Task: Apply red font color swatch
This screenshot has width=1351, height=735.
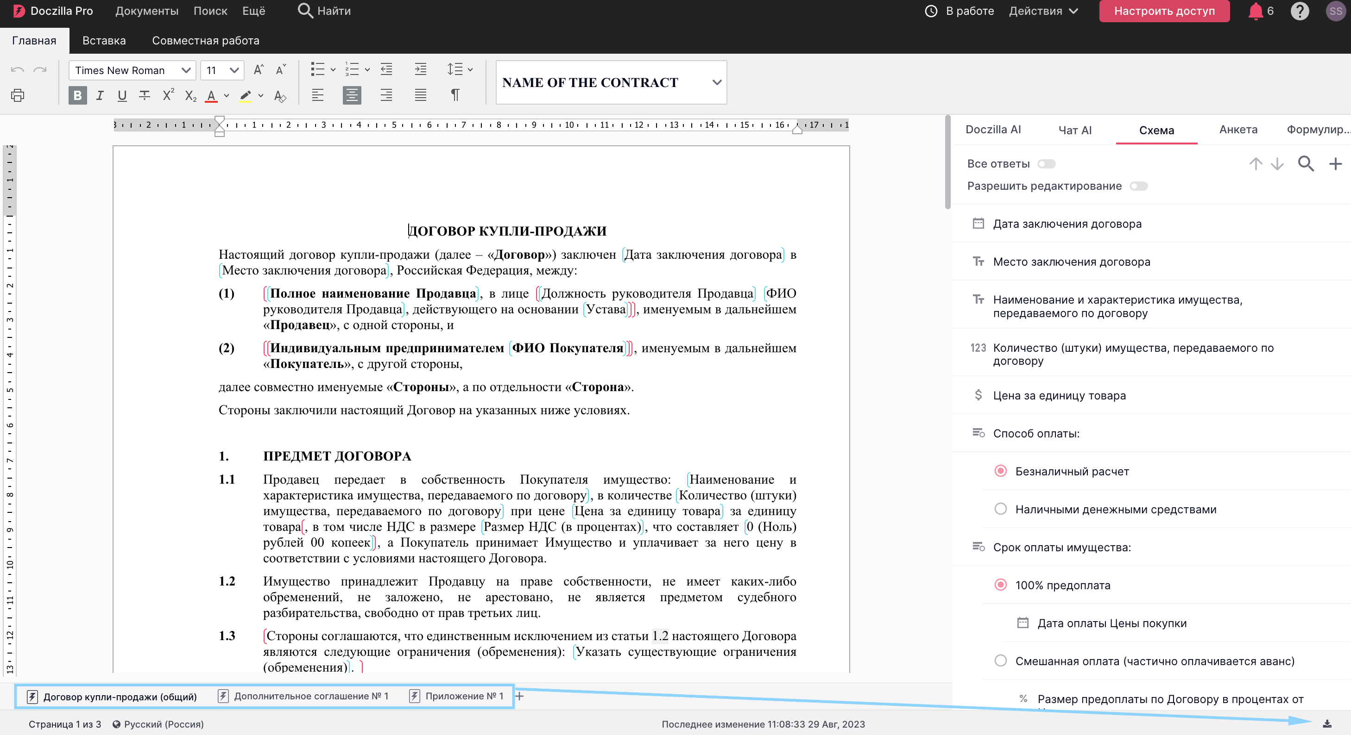Action: 211,96
